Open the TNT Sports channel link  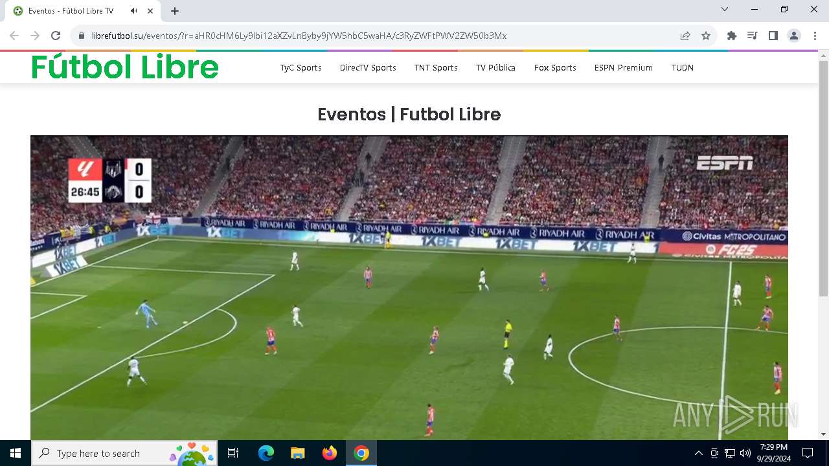point(436,67)
